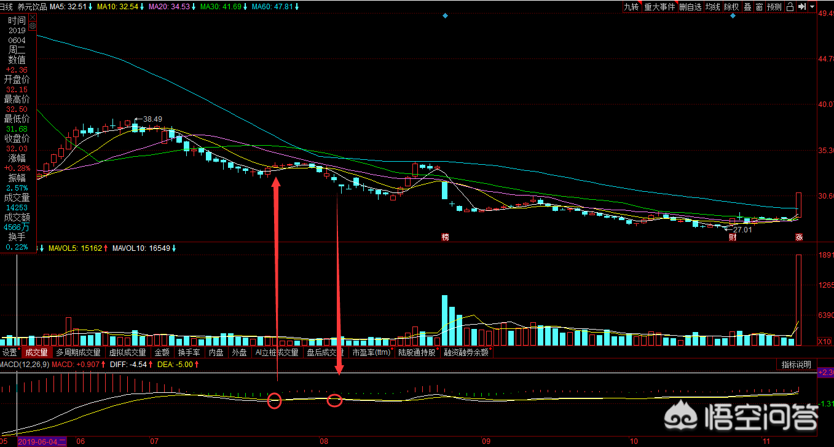This screenshot has width=834, height=447.
Task: Toggle the 叠 overlay option
Action: pyautogui.click(x=747, y=7)
